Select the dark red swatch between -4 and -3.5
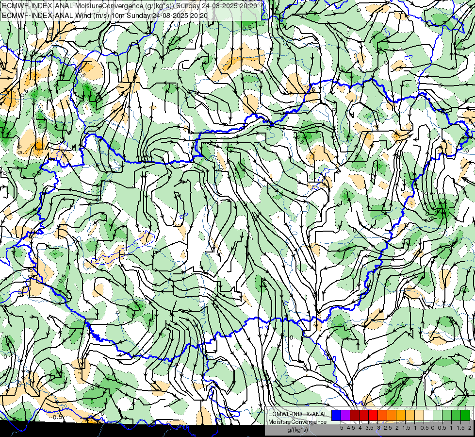The image size is (475, 437). tap(364, 415)
